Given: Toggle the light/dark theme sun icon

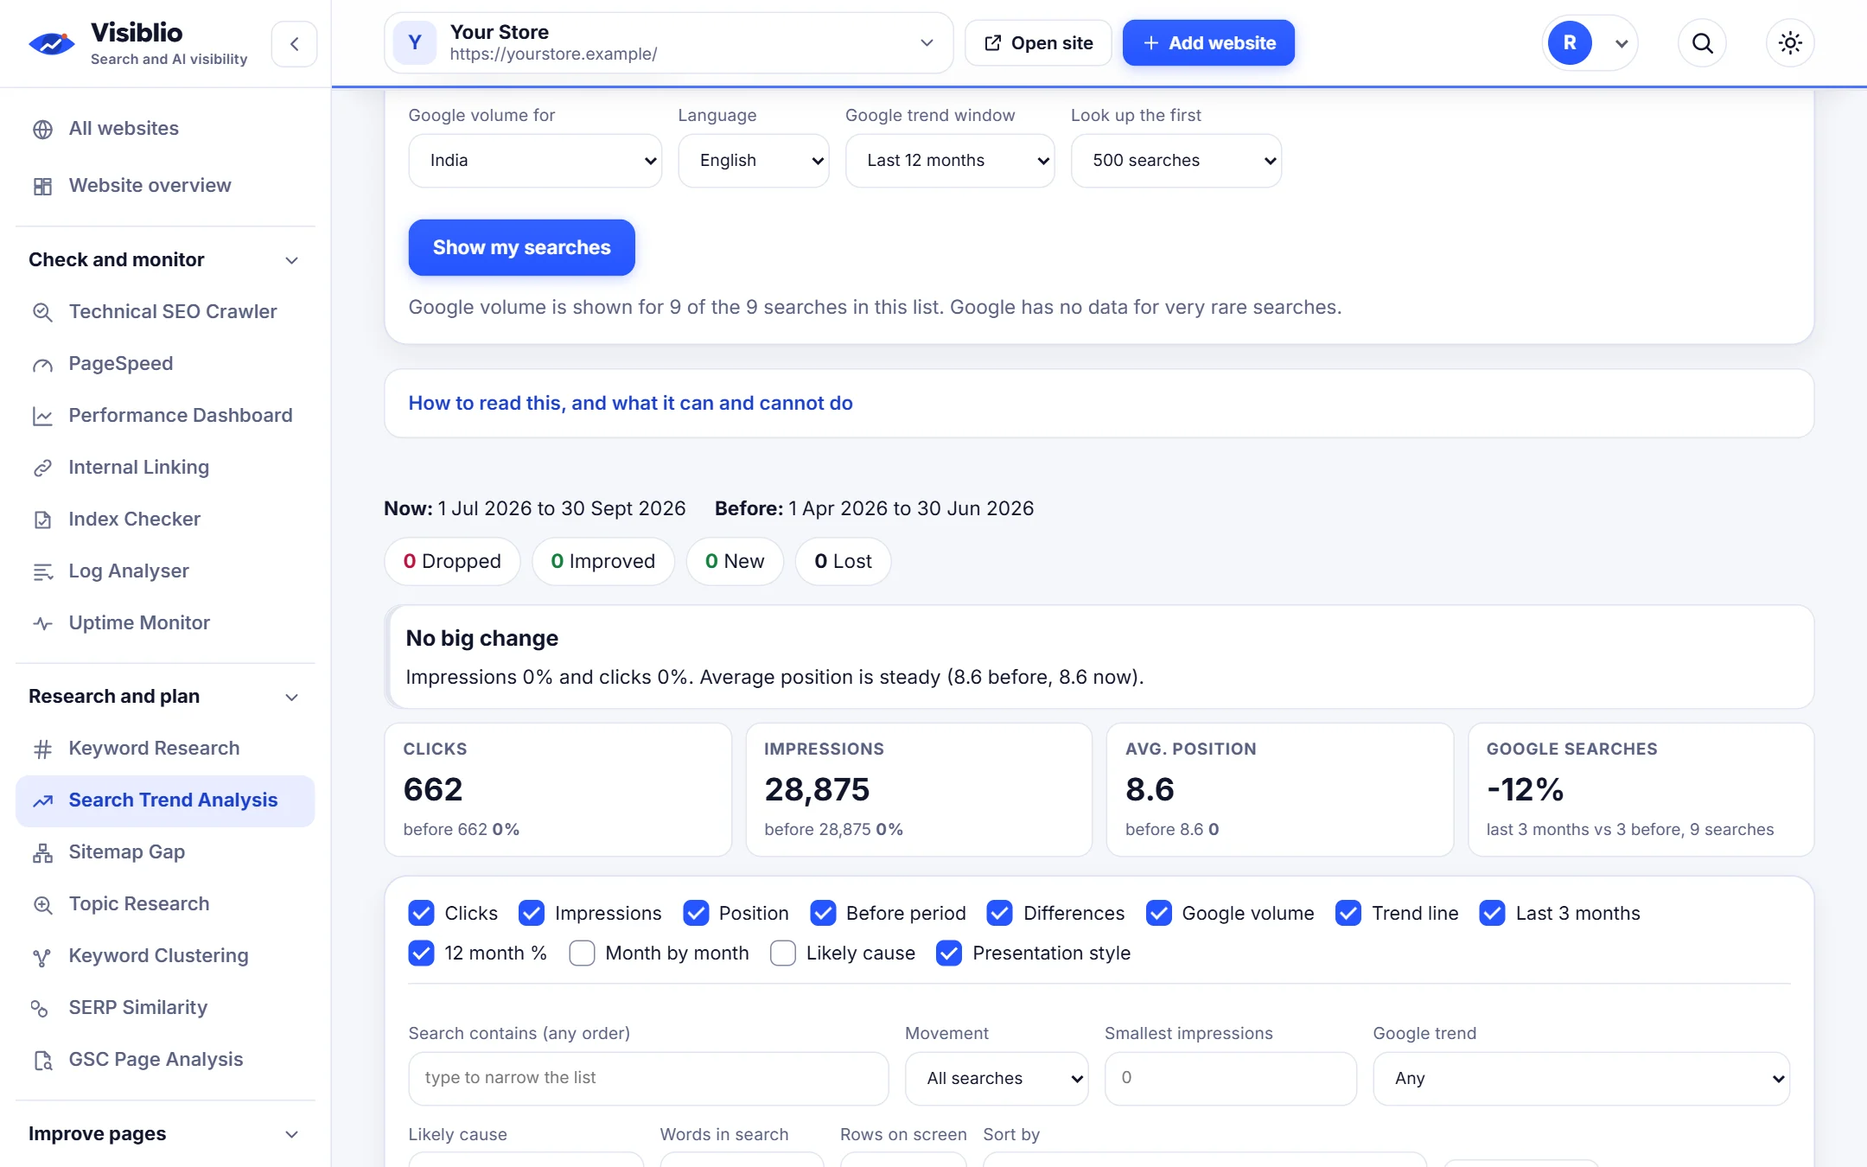Looking at the screenshot, I should point(1790,43).
